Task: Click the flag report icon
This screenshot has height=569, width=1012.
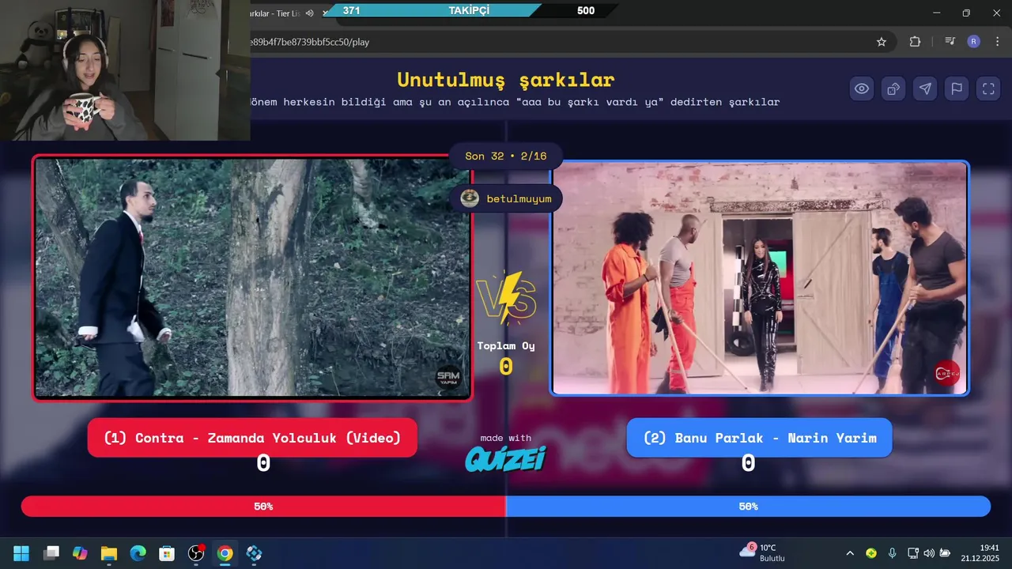Action: click(957, 89)
